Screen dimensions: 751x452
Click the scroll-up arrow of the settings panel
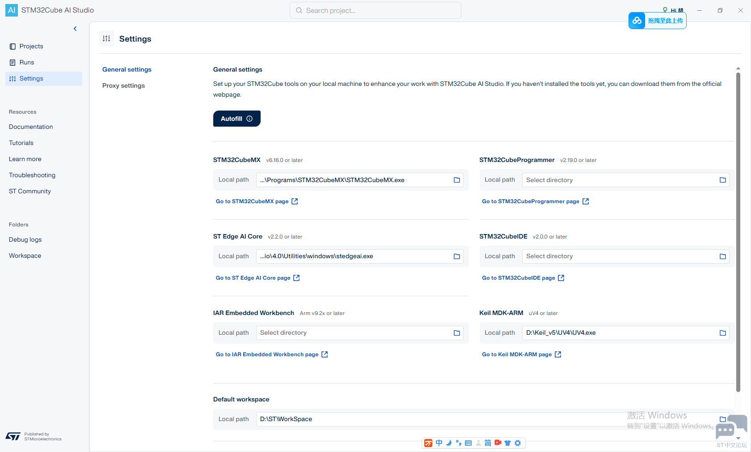(738, 68)
